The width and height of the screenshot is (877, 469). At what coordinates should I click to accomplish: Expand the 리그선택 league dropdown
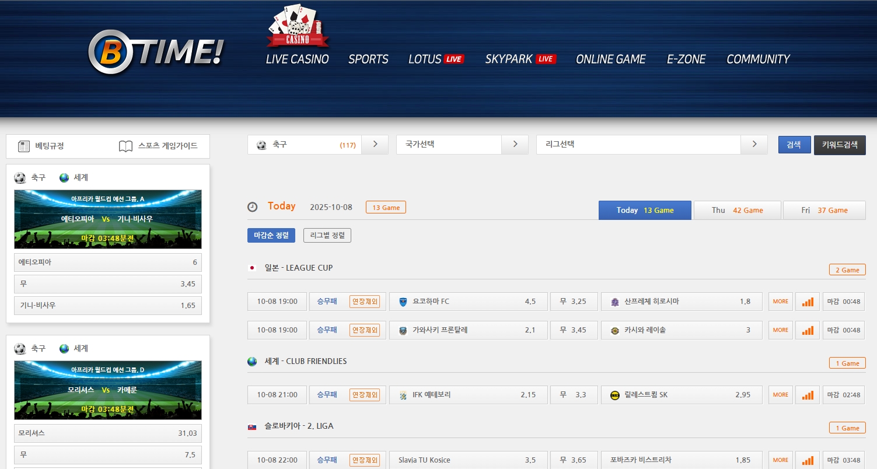point(754,145)
